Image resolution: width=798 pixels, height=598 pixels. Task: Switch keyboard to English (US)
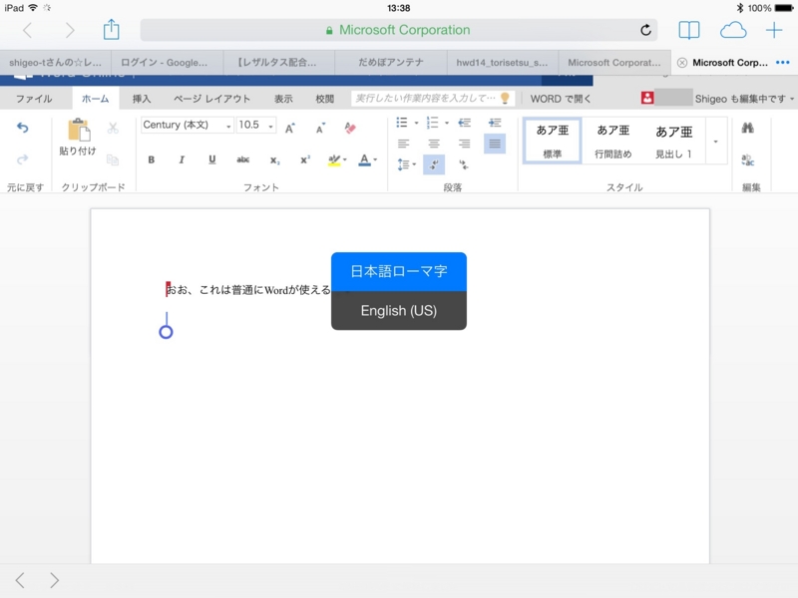[397, 309]
